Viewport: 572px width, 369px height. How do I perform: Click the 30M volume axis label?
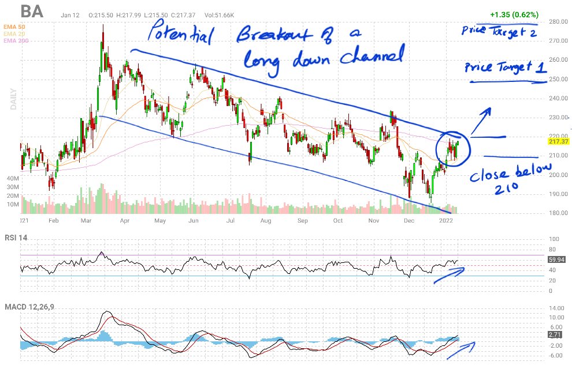point(13,187)
